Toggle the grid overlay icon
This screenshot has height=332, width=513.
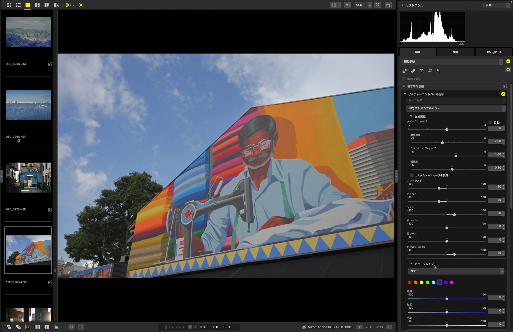37,327
